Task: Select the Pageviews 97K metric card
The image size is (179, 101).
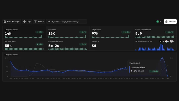Action: [x=111, y=32]
